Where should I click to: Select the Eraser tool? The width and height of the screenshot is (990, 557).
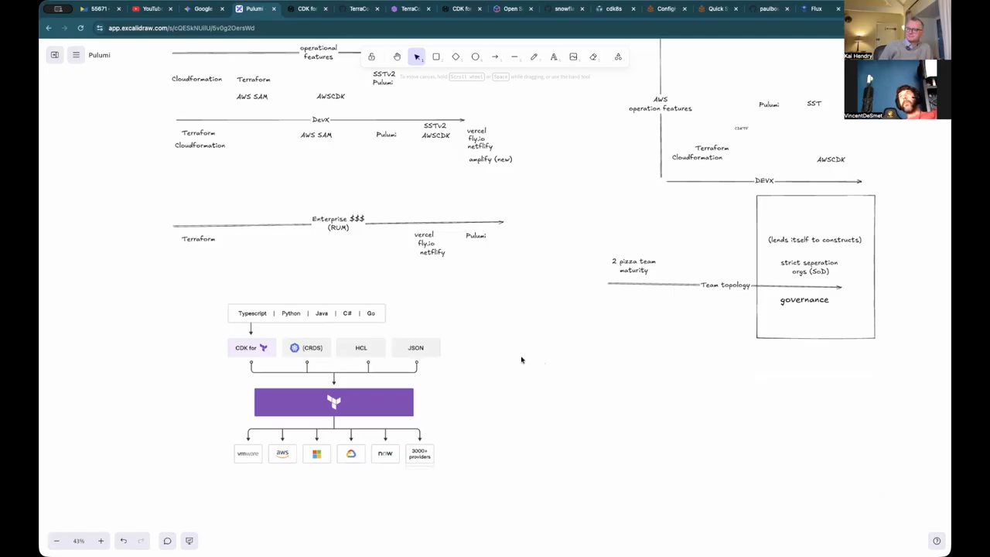[x=593, y=56]
